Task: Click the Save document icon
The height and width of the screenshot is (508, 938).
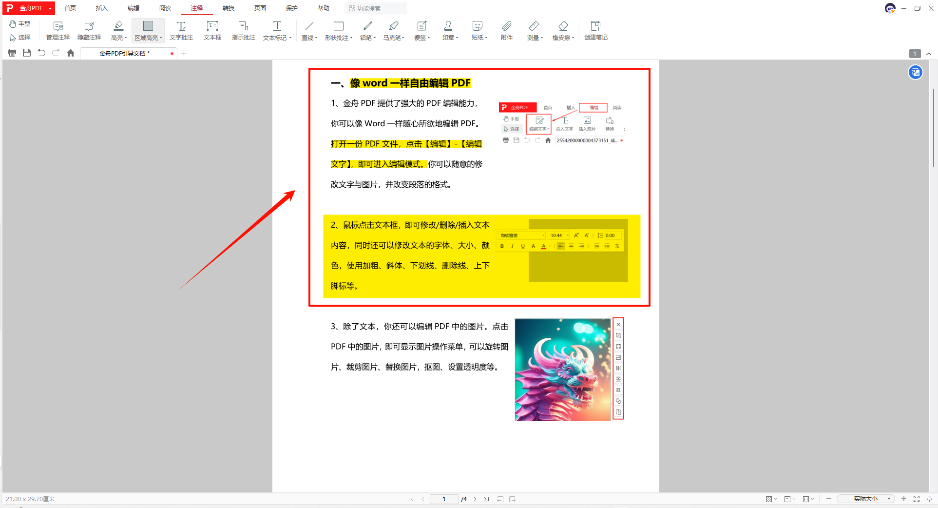Action: 27,53
